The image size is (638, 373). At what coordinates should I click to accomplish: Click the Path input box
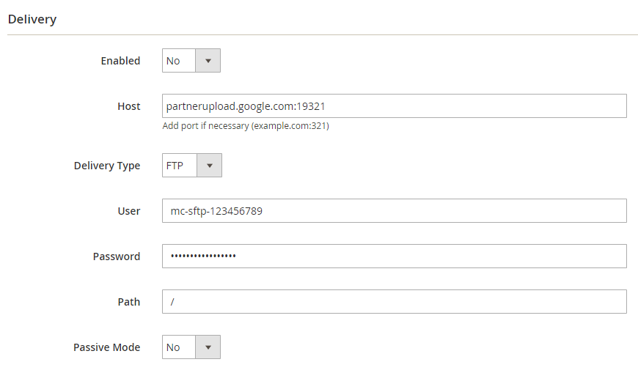point(394,302)
